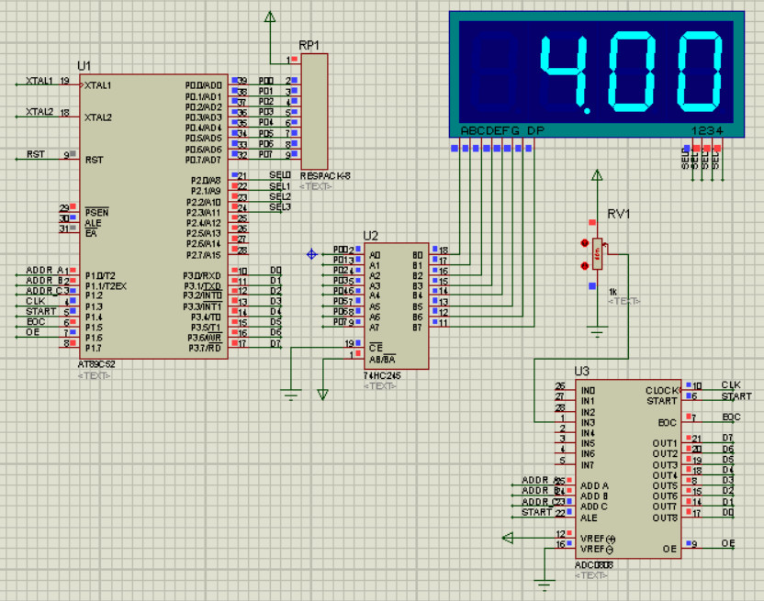Click the U1 reference label
Screen dimensions: 764x601
pos(84,66)
